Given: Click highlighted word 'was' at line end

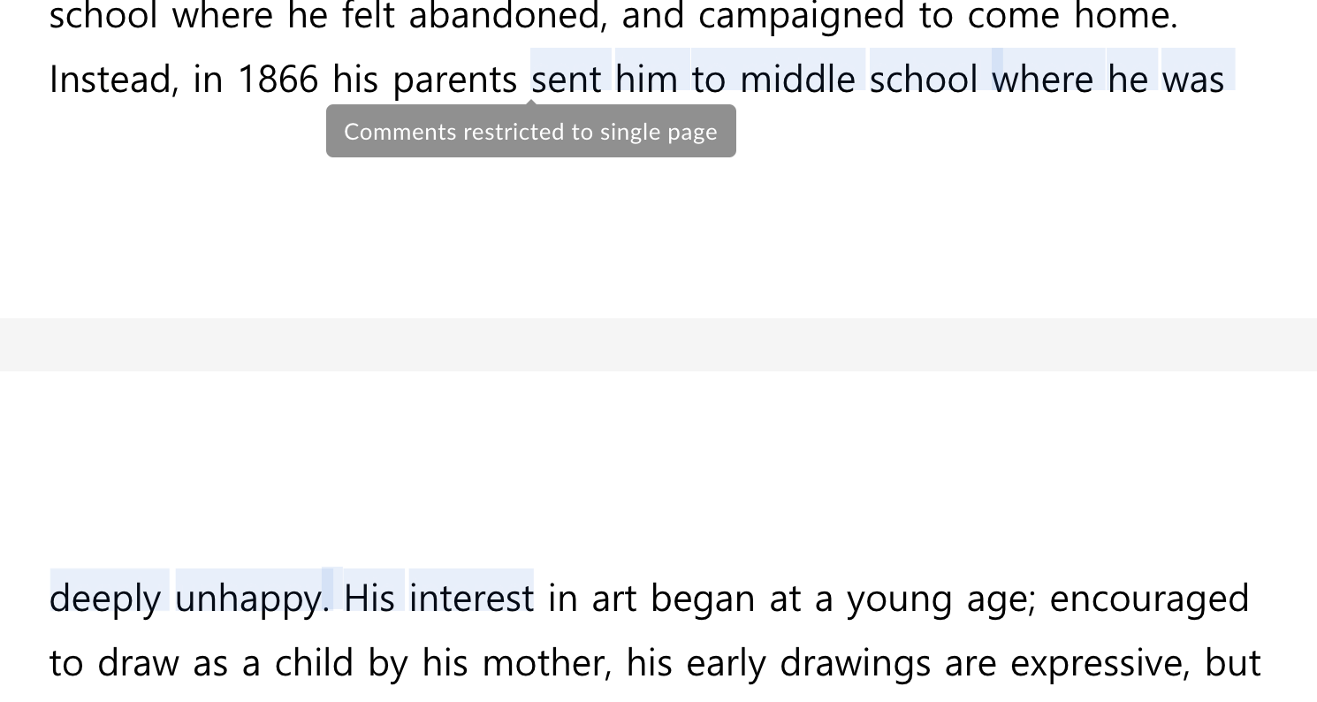Looking at the screenshot, I should tap(1192, 80).
